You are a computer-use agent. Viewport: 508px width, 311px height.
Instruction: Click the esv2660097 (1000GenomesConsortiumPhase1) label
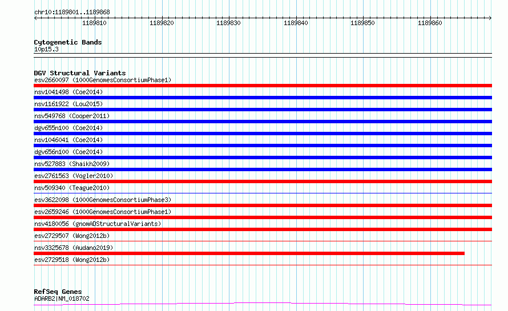point(103,80)
